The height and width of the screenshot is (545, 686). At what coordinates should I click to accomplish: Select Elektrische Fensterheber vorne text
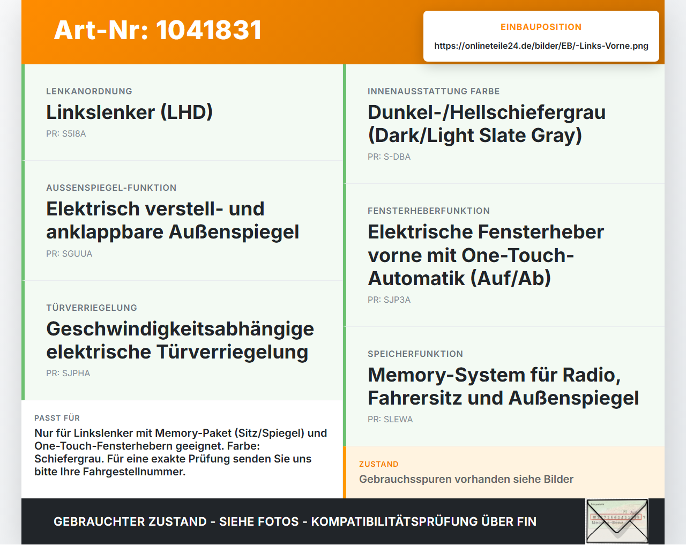pos(486,255)
